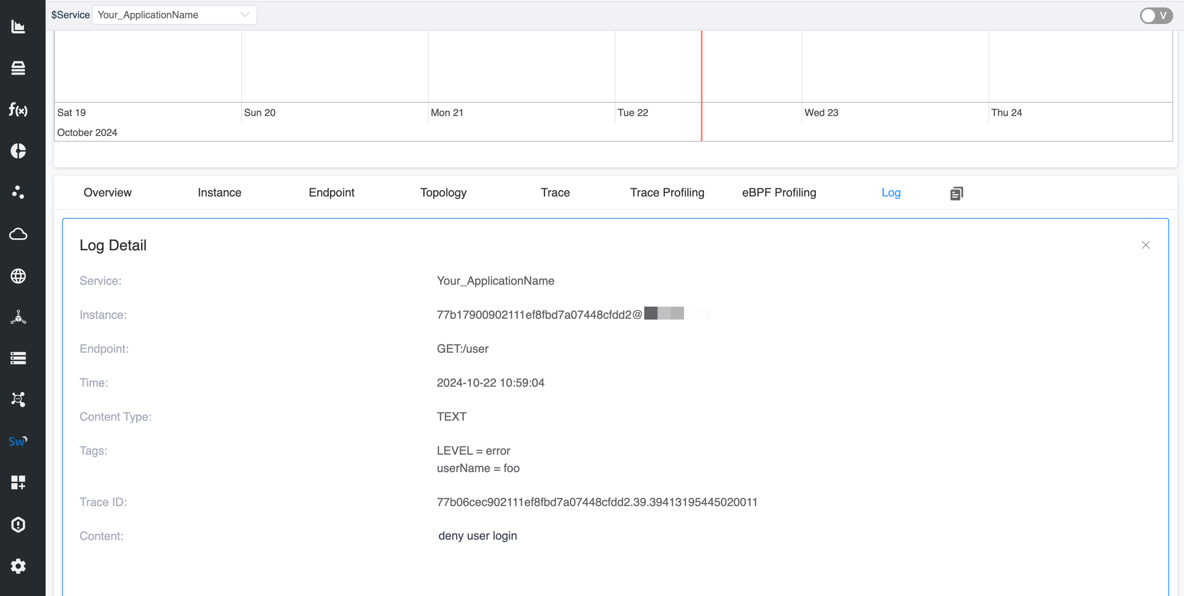Open the $Service dropdown

(x=174, y=15)
